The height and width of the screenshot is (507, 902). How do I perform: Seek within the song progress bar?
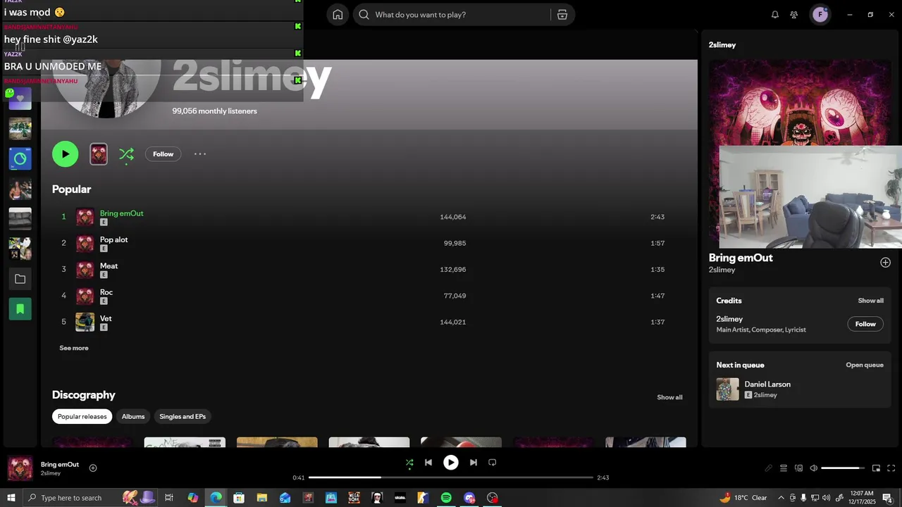(x=451, y=477)
